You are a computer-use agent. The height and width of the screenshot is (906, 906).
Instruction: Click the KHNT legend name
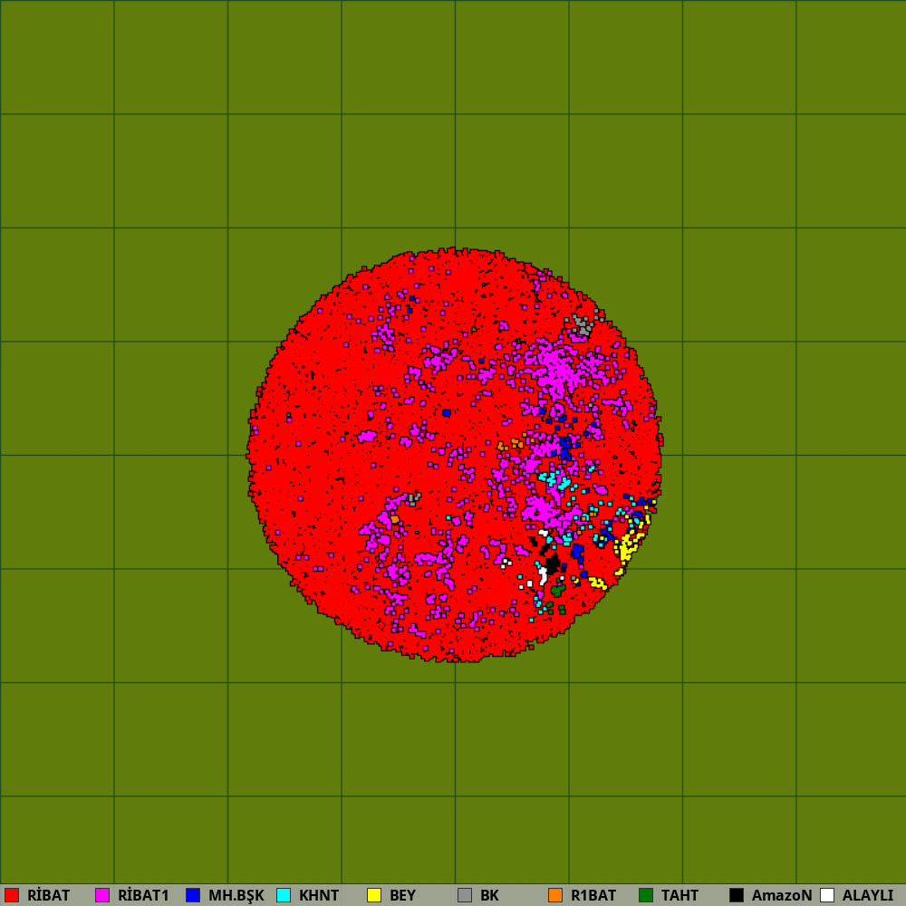(319, 895)
